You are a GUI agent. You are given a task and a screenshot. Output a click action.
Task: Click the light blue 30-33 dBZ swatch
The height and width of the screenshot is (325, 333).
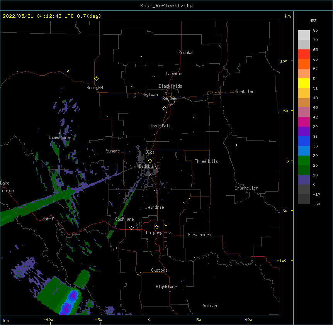304,151
